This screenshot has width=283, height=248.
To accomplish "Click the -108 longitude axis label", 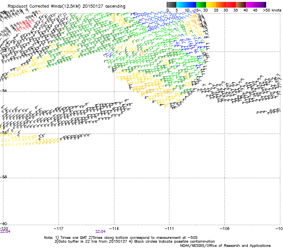I will [225, 229].
